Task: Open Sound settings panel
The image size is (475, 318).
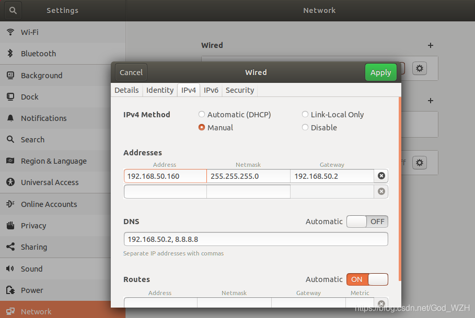Action: (55, 268)
